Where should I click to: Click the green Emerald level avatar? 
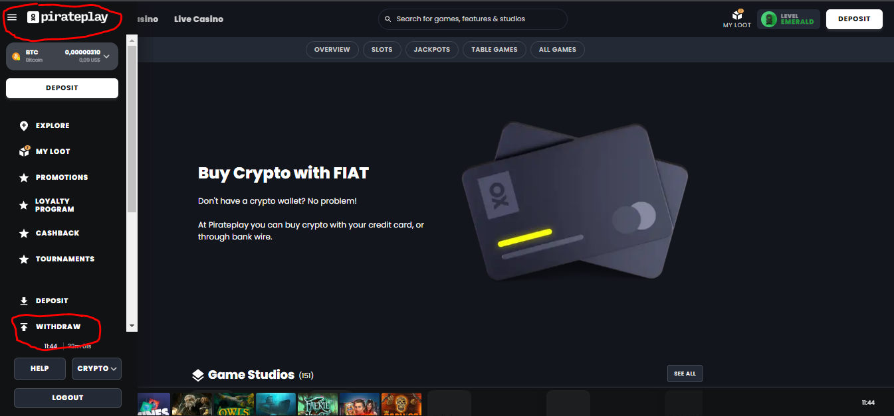tap(769, 19)
